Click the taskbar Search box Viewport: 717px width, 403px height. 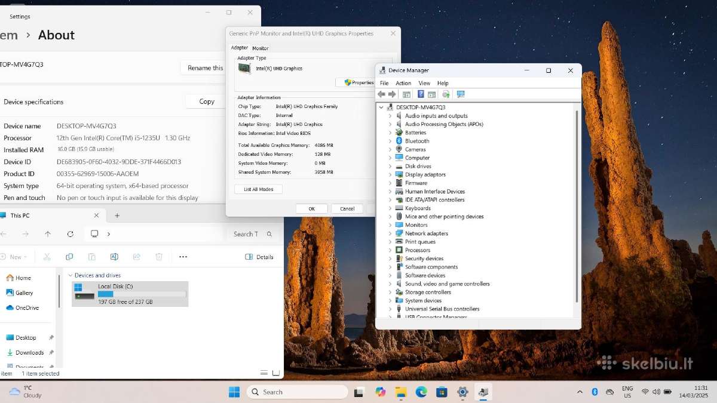coord(297,392)
